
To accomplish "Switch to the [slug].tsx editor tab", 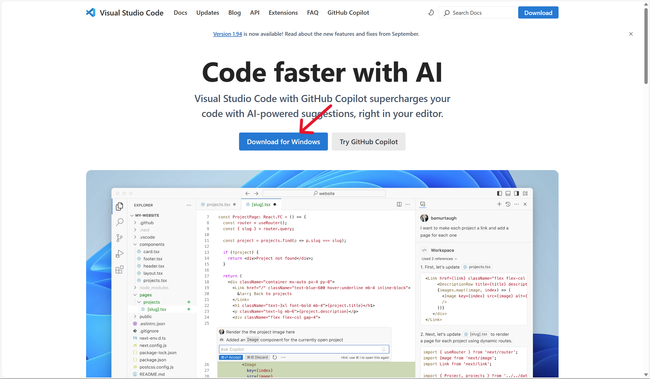I will 261,204.
